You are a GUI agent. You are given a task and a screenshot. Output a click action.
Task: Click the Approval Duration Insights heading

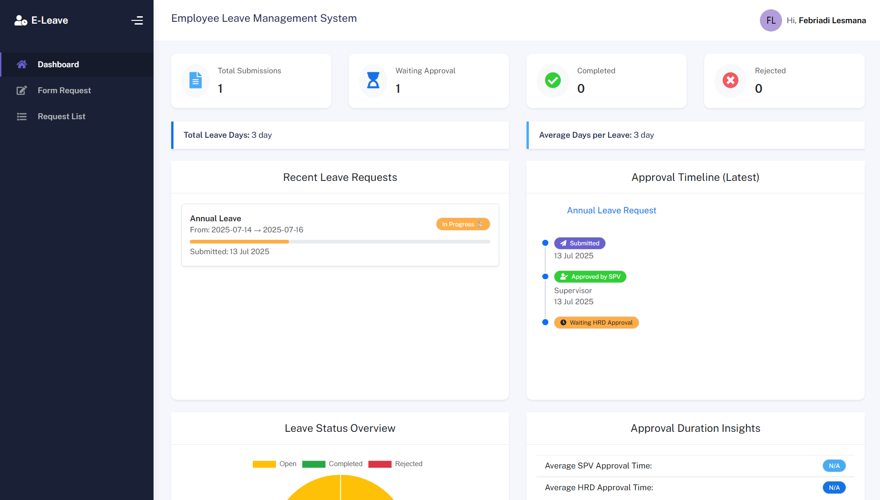coord(695,428)
